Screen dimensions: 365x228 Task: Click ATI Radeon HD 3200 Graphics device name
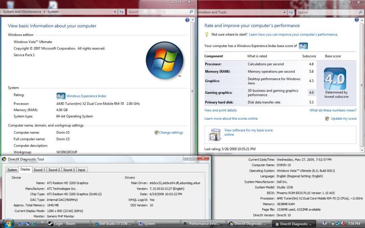pos(67,183)
